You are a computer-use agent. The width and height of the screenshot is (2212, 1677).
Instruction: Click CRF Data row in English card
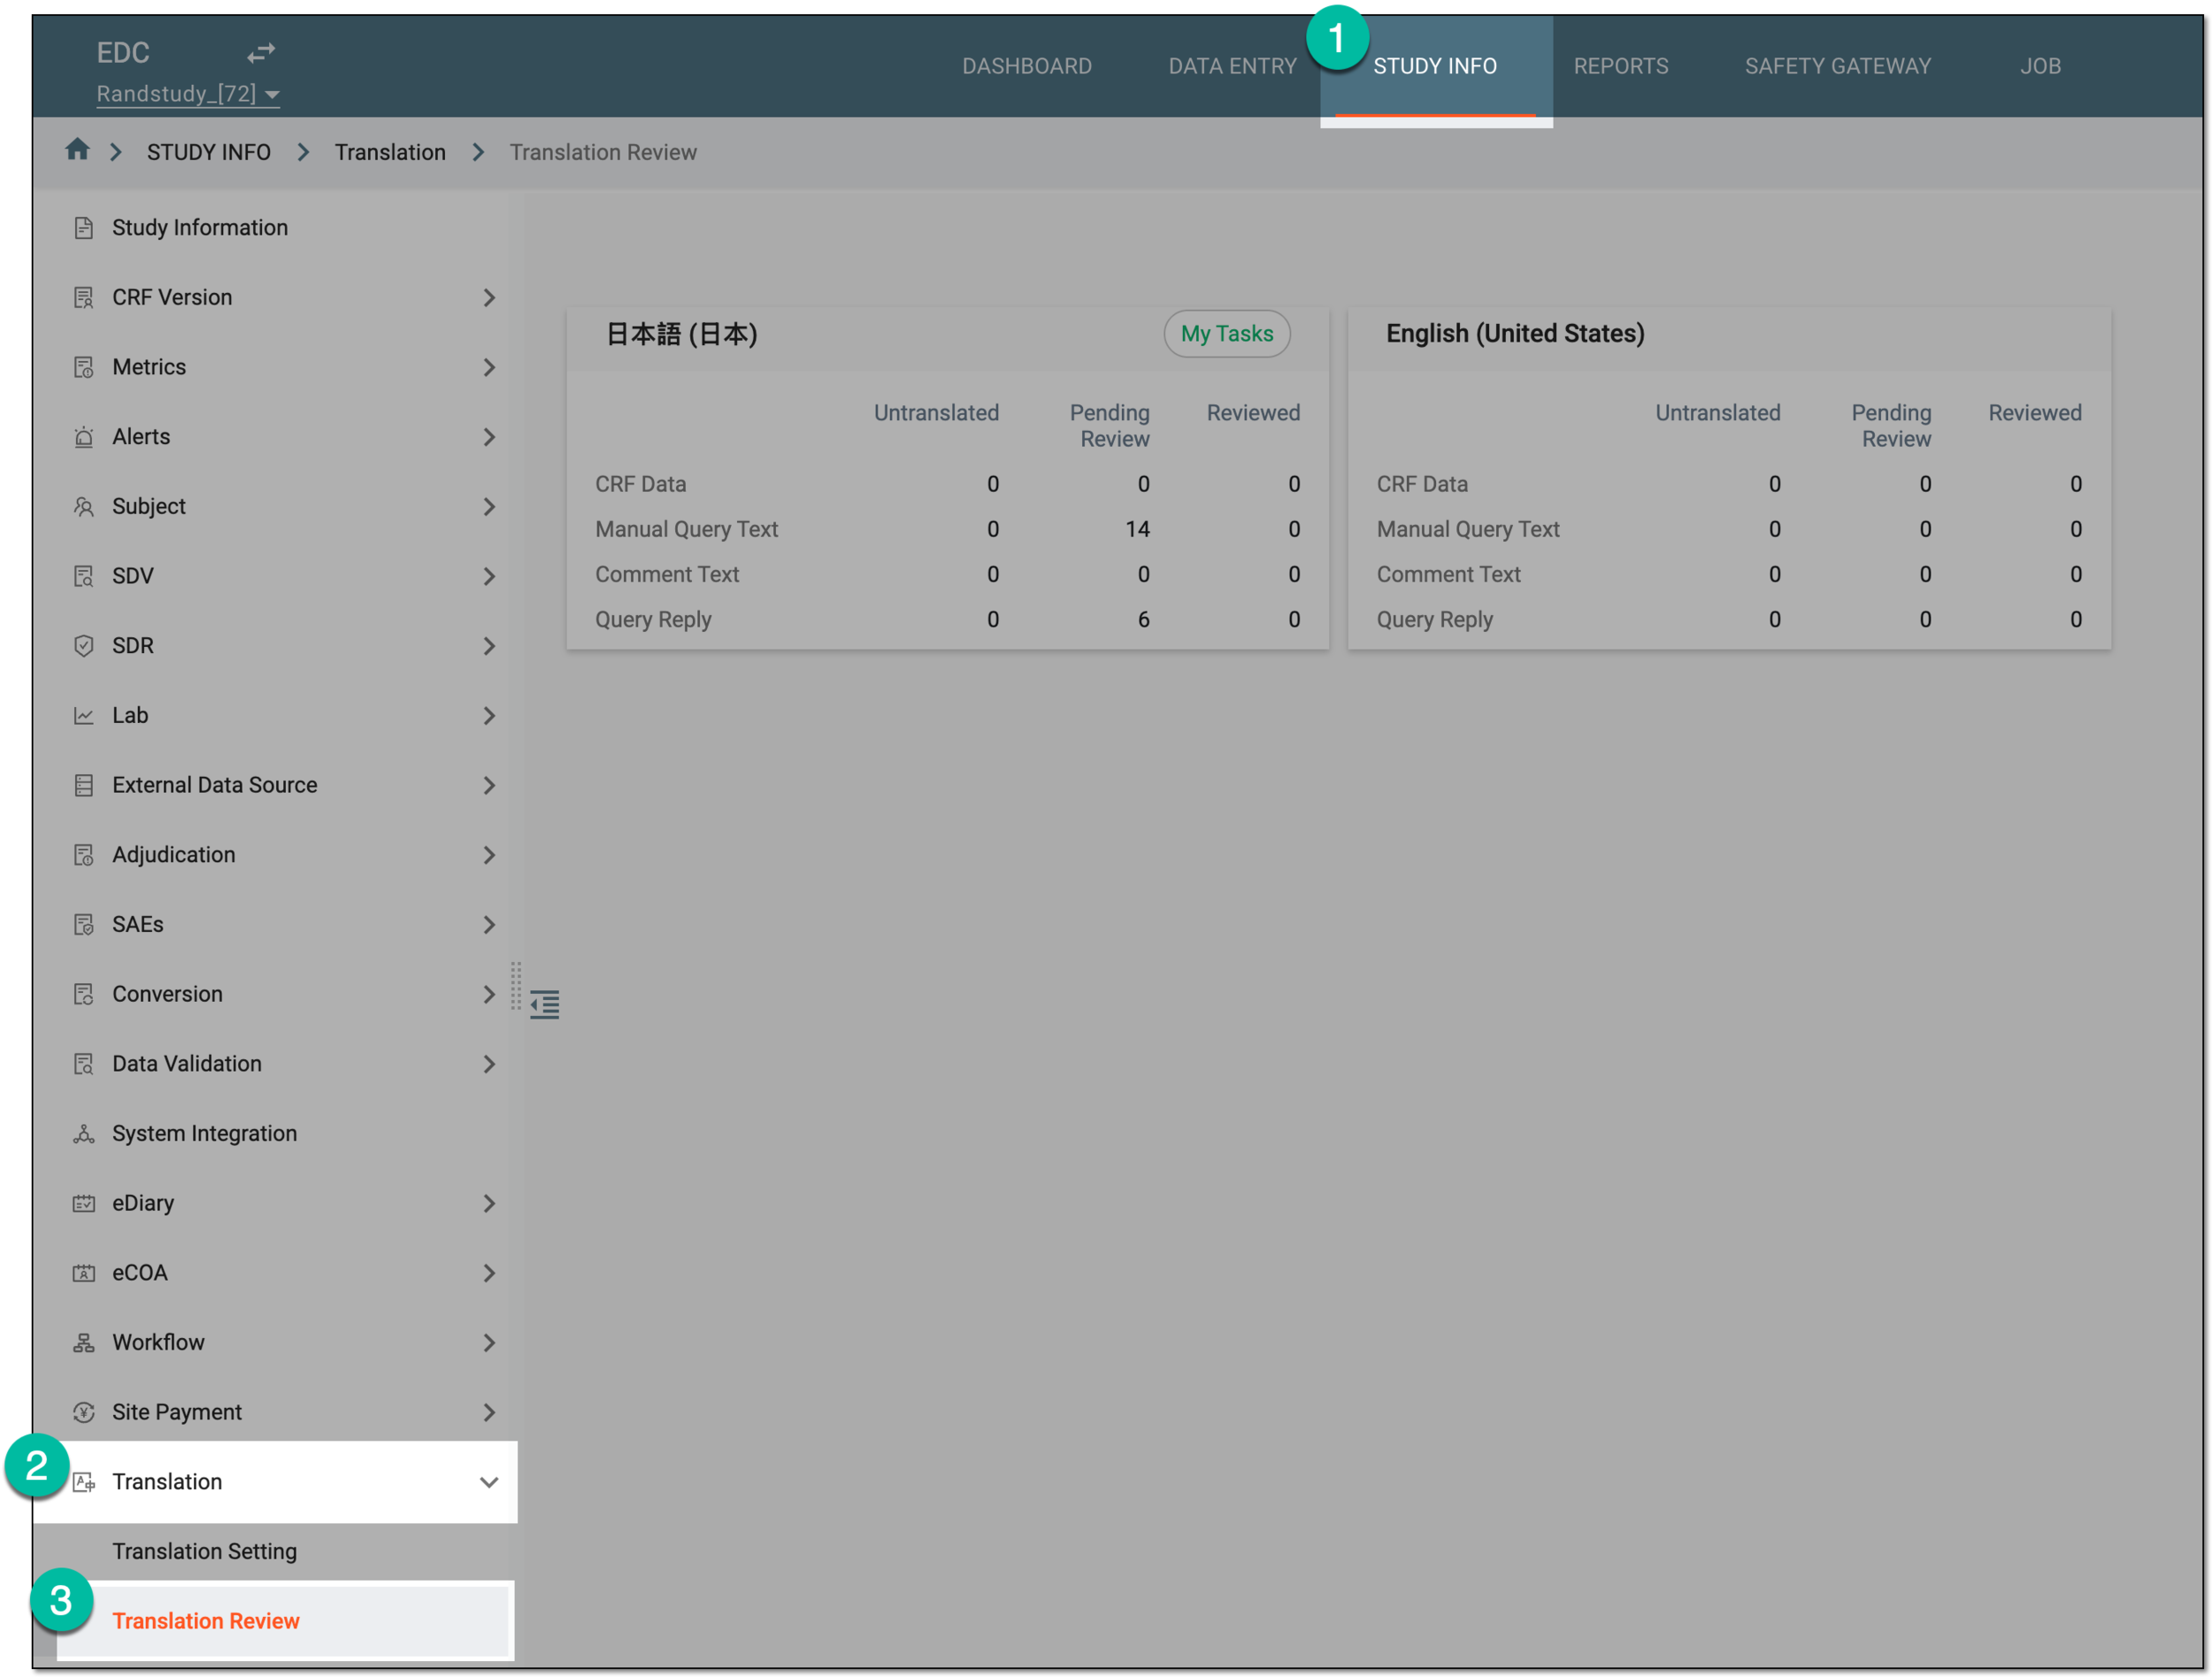(1729, 484)
